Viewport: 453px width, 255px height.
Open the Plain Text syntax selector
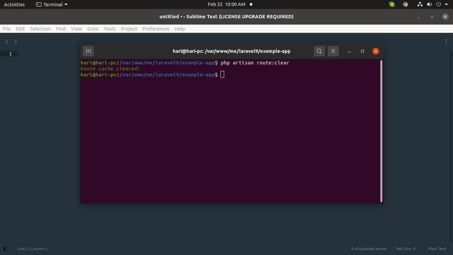pos(437,249)
